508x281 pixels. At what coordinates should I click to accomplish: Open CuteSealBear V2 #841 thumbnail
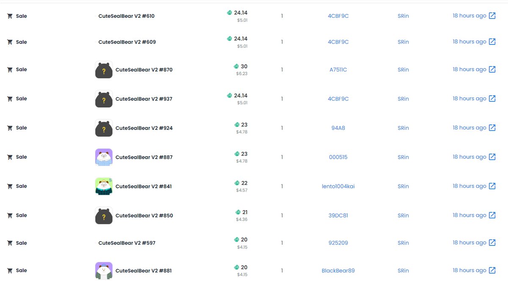tap(104, 186)
